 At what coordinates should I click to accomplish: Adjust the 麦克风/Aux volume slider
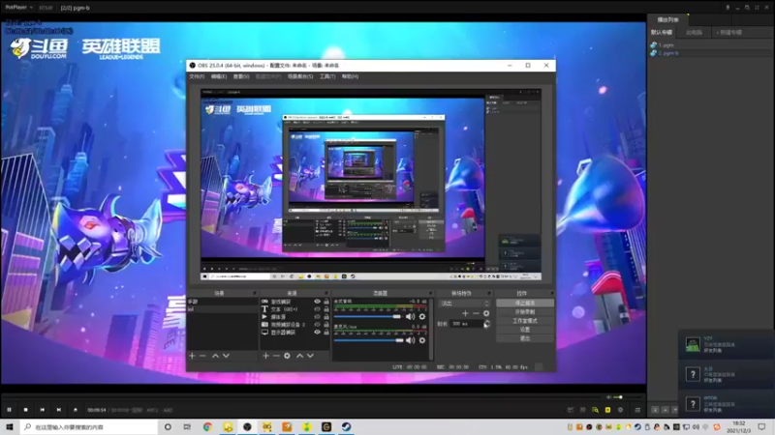coord(368,340)
